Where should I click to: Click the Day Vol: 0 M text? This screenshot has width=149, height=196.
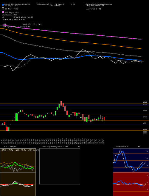(x=94, y=9)
